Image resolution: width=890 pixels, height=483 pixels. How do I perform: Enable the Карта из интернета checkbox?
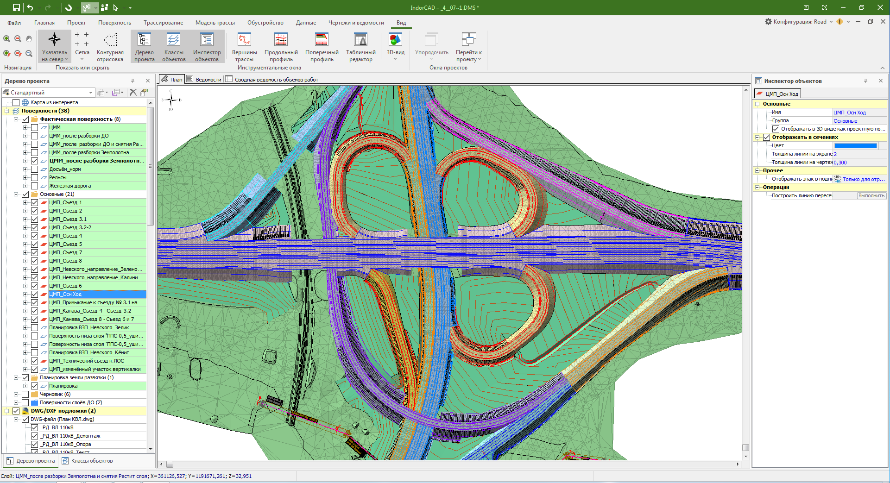coord(16,102)
